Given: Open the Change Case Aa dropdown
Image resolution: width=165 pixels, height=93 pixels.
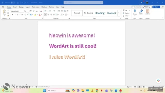Looking at the screenshot, I should [37, 11].
